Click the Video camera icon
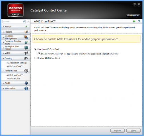Screen dimensions: 144x136 [26, 53]
